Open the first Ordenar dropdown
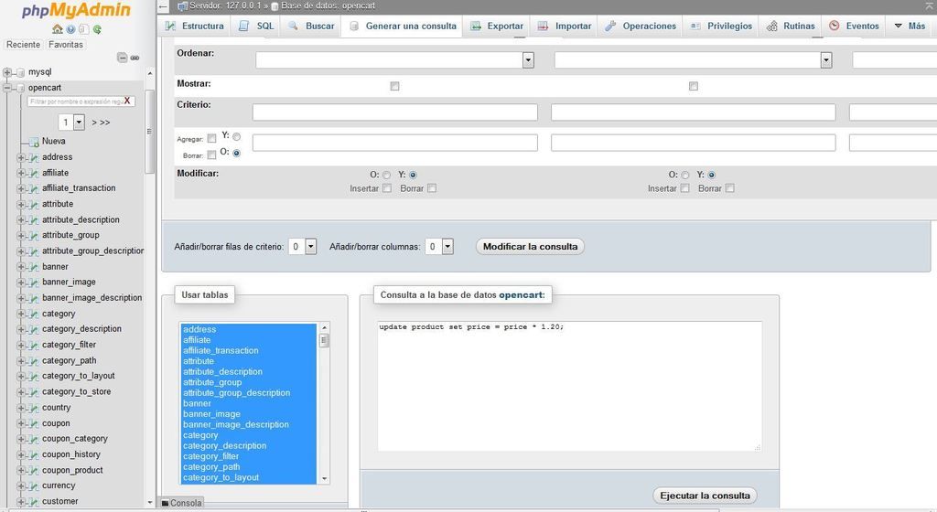Image resolution: width=937 pixels, height=512 pixels. 394,59
